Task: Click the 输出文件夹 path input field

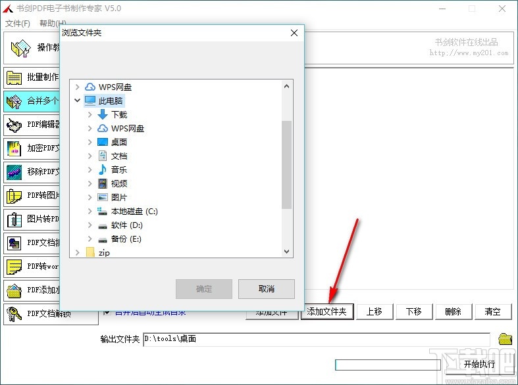Action: (x=317, y=339)
